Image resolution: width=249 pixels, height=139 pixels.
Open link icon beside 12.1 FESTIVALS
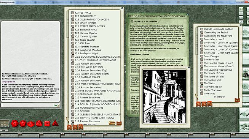73,13
